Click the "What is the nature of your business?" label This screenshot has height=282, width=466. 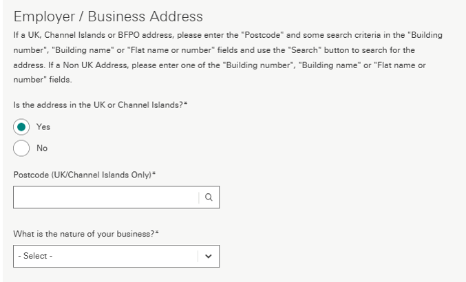pyautogui.click(x=83, y=234)
